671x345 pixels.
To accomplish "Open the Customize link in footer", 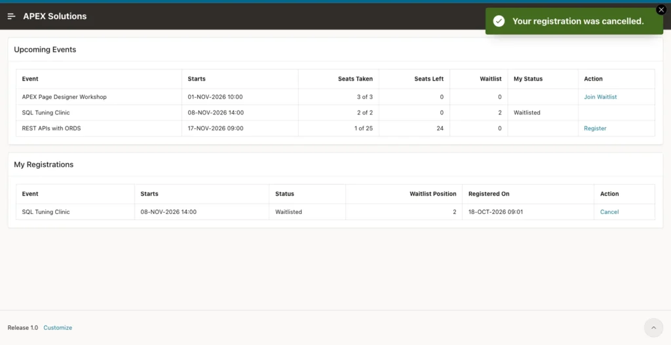I will (x=58, y=328).
